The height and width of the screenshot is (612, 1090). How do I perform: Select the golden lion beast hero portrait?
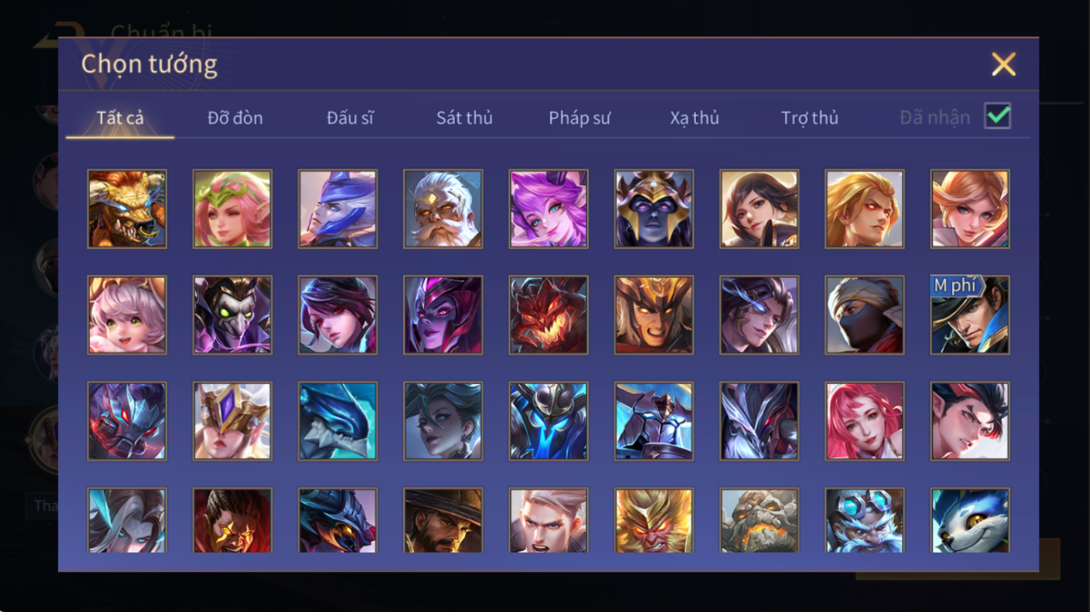[127, 209]
